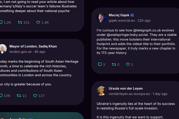Like Sadiq Khan's South Asian Heritage post
This screenshot has height=119, width=179.
click(x=35, y=96)
